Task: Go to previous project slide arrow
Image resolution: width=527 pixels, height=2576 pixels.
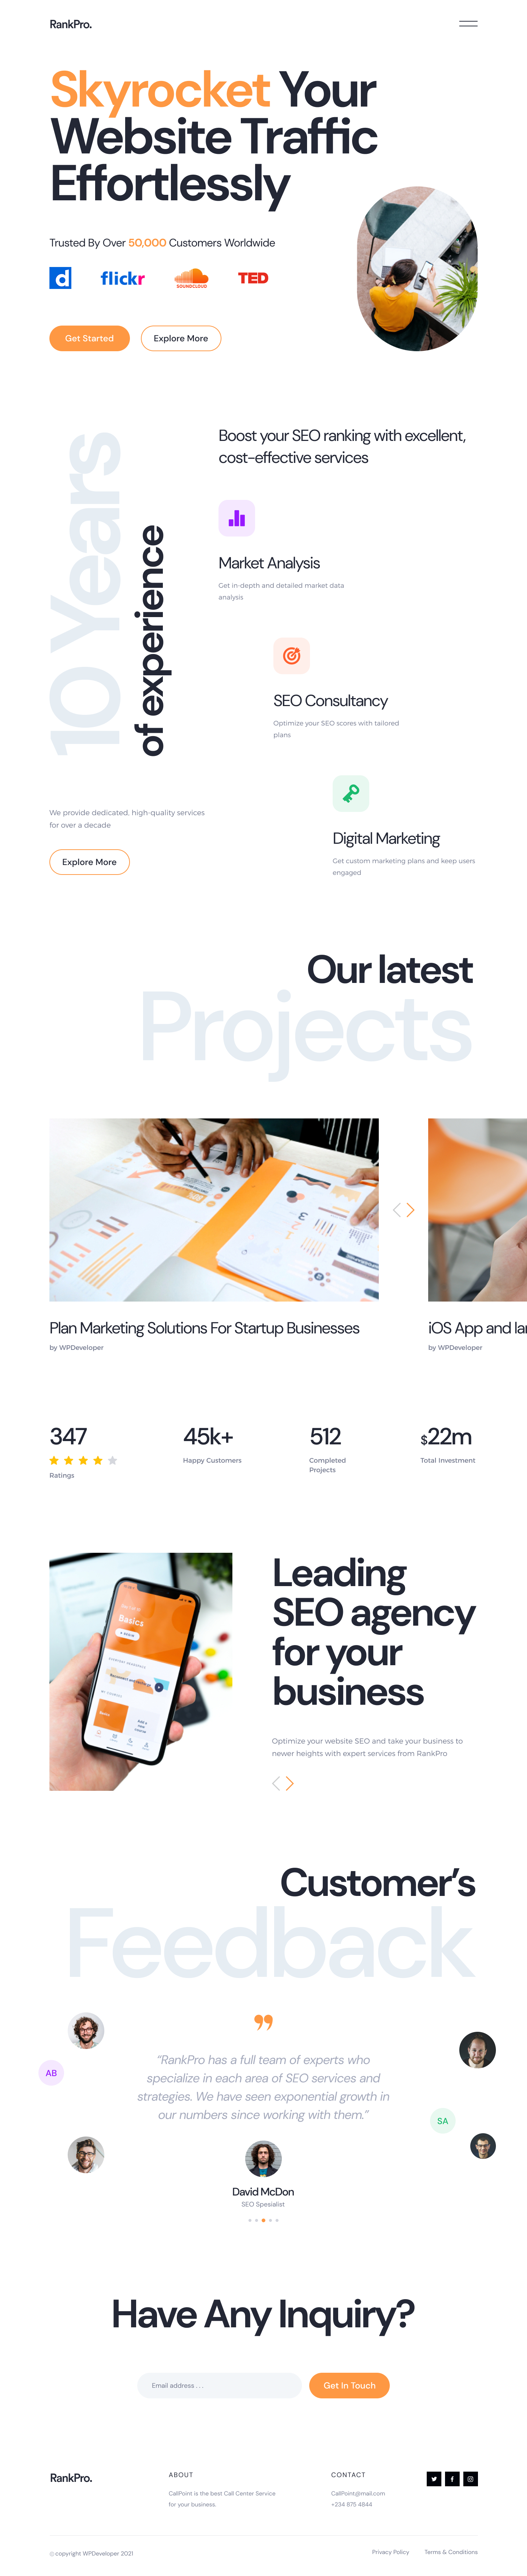Action: click(x=397, y=1210)
